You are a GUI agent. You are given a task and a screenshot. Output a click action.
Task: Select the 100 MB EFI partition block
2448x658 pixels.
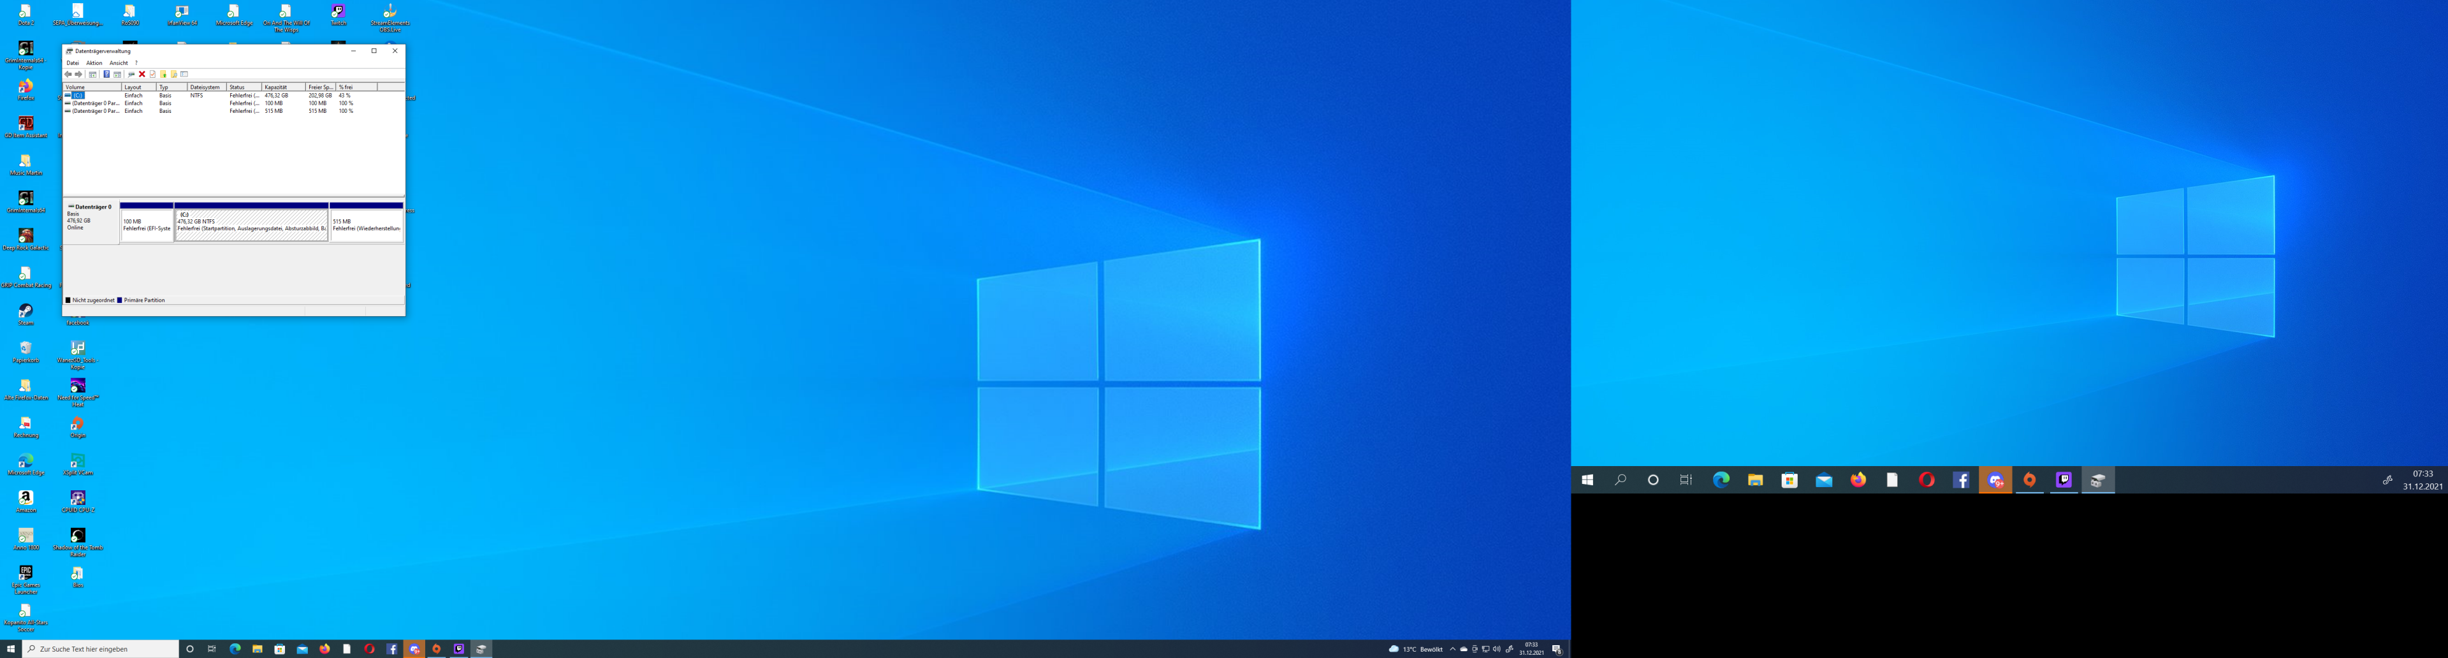pyautogui.click(x=147, y=223)
